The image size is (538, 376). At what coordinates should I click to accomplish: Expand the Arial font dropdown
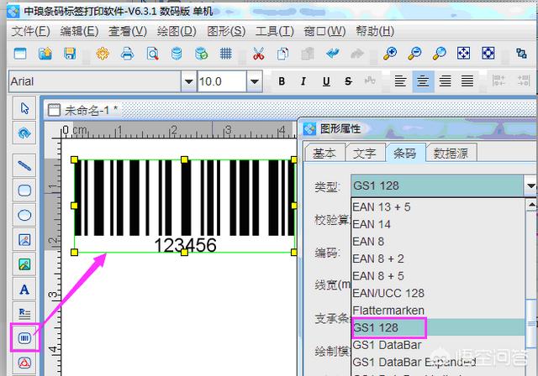[x=188, y=81]
